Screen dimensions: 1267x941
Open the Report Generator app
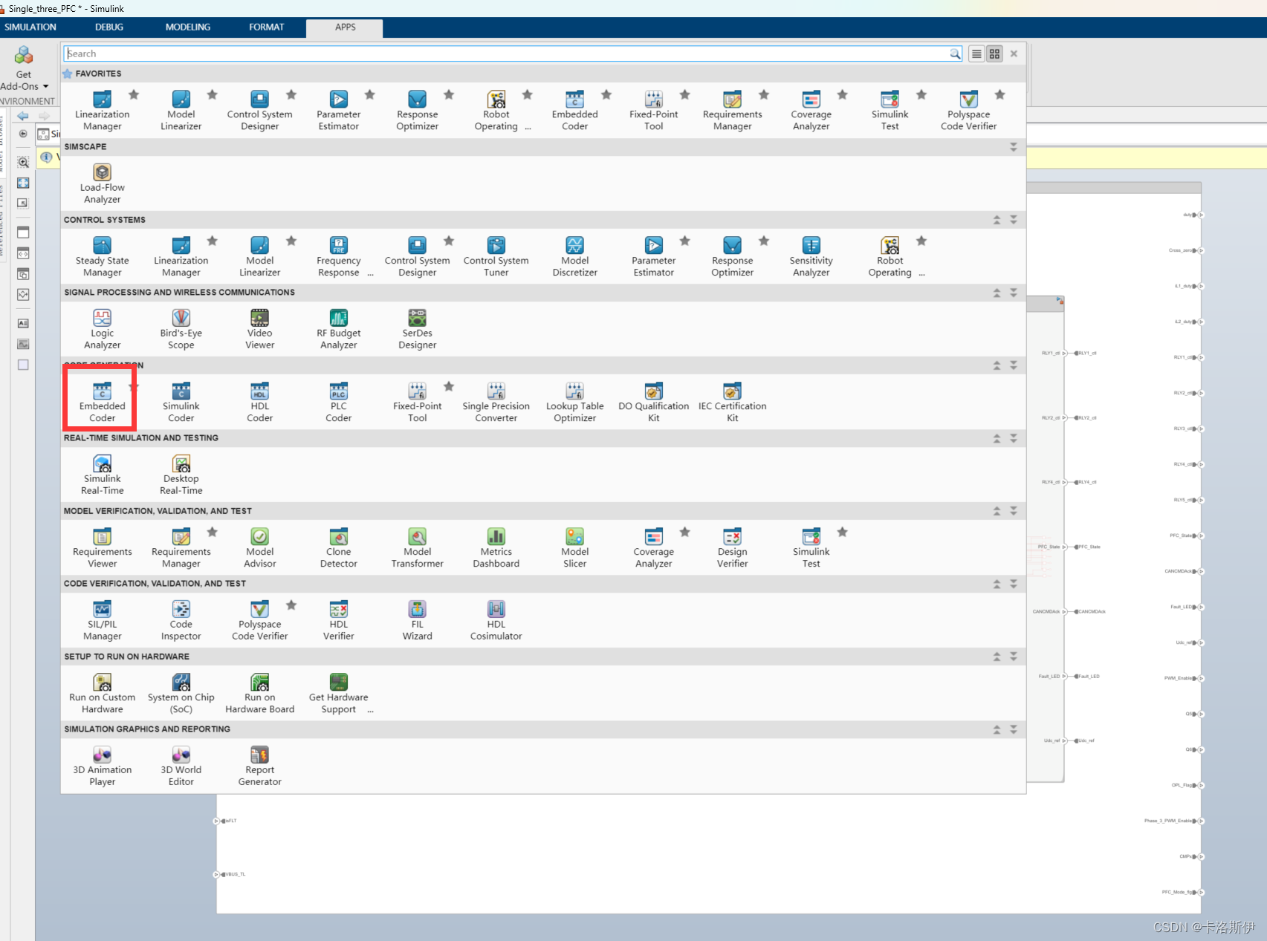259,766
